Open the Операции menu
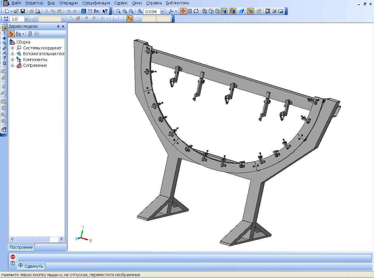Screen dimensions: 374x278 point(68,3)
